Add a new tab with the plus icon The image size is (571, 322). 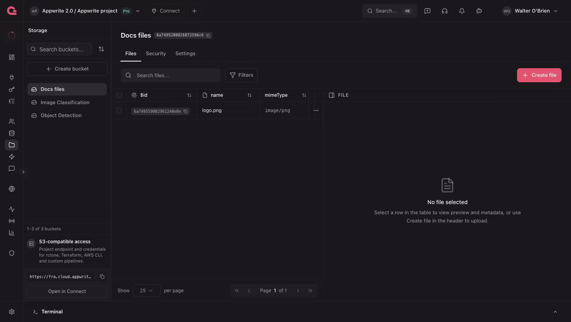(x=194, y=11)
